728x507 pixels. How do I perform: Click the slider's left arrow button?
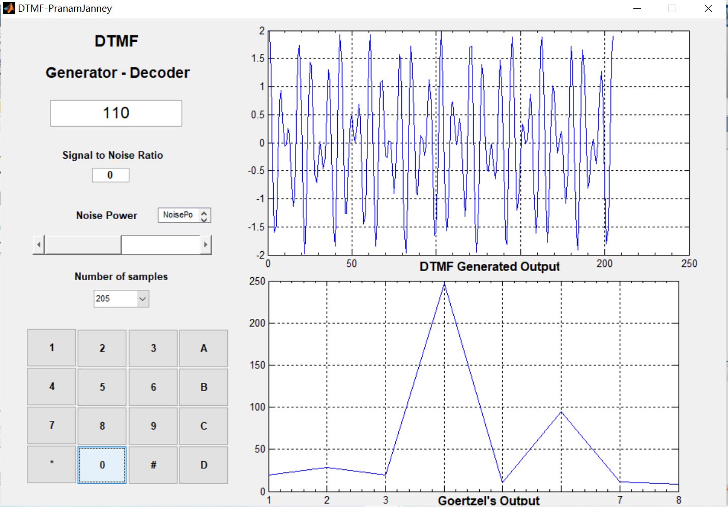(39, 245)
